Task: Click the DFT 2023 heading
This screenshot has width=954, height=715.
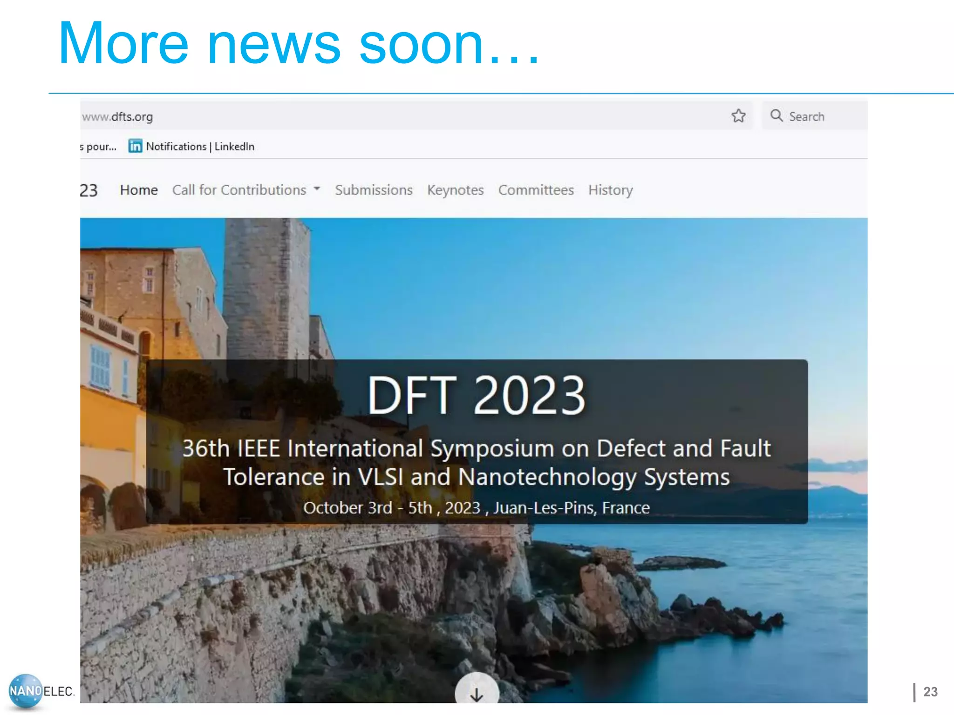Action: coord(476,396)
